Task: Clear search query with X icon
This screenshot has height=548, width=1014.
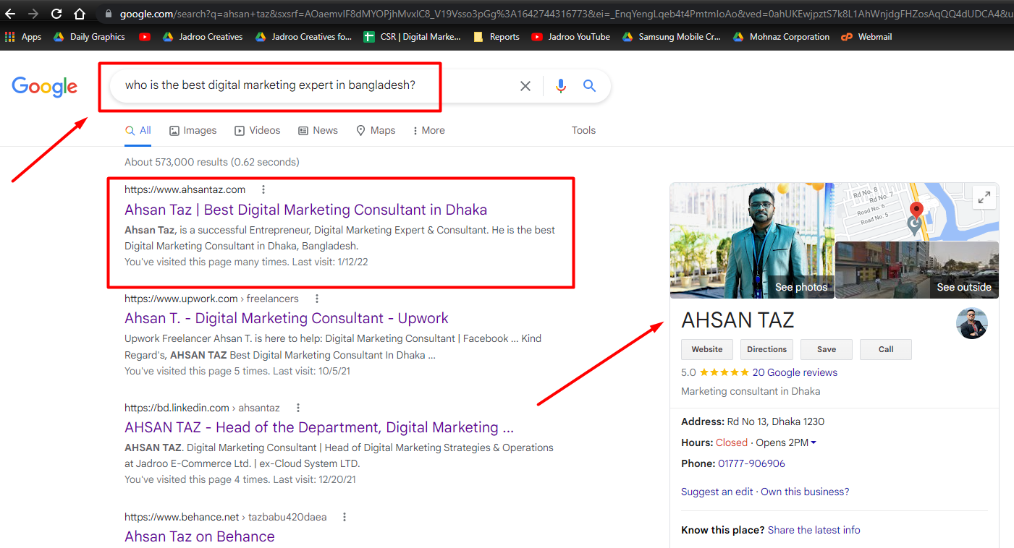Action: (x=525, y=86)
